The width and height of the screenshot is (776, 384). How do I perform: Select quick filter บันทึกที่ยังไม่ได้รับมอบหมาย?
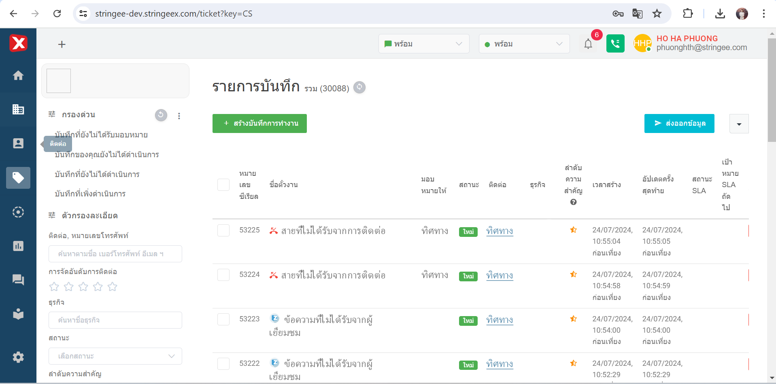click(x=101, y=135)
